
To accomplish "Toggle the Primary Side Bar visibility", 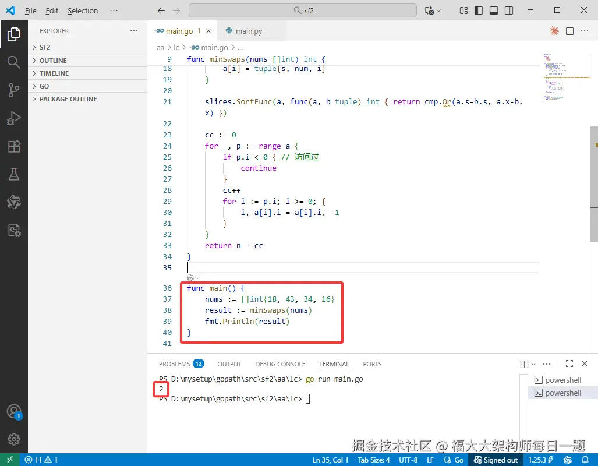I will pos(479,10).
